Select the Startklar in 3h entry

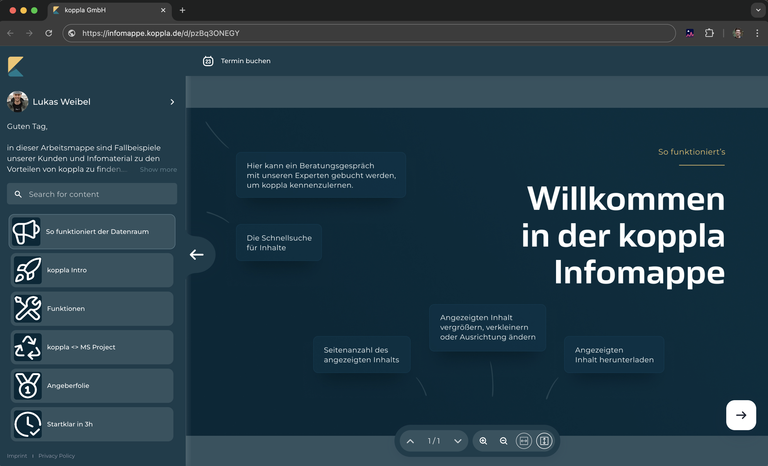tap(92, 424)
